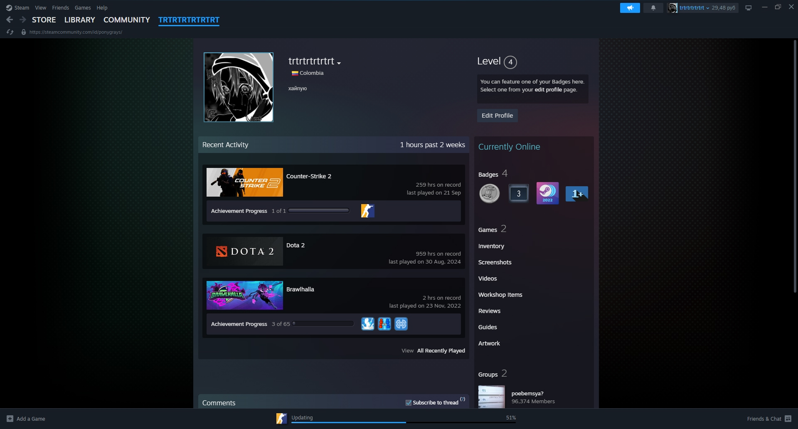
Task: Click the forward navigation arrow
Action: click(23, 20)
